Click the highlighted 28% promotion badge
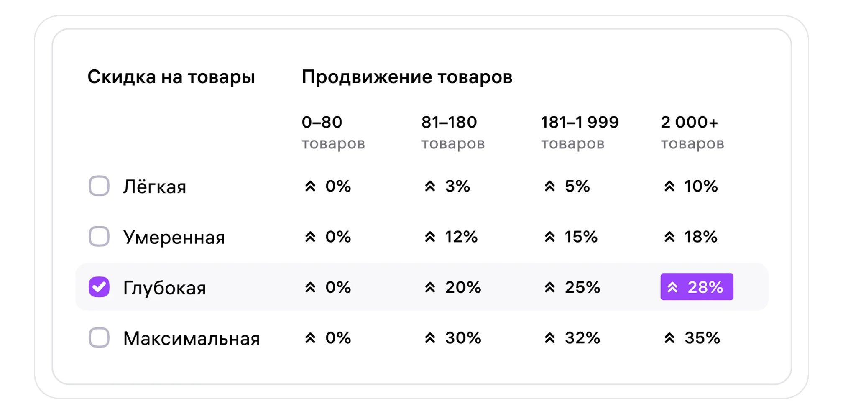This screenshot has height=414, width=843. point(696,287)
